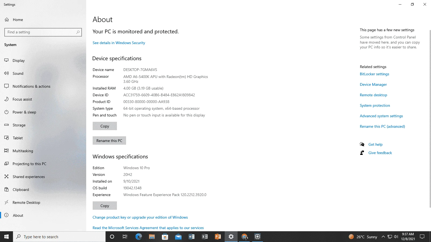
Task: Click the Give feedback person icon
Action: coord(362,153)
